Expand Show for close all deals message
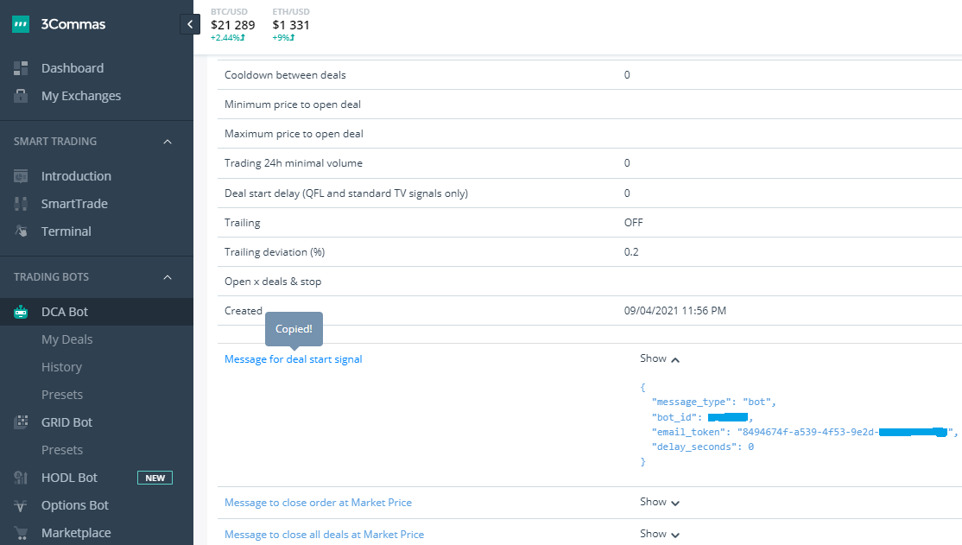This screenshot has width=962, height=545. click(660, 534)
